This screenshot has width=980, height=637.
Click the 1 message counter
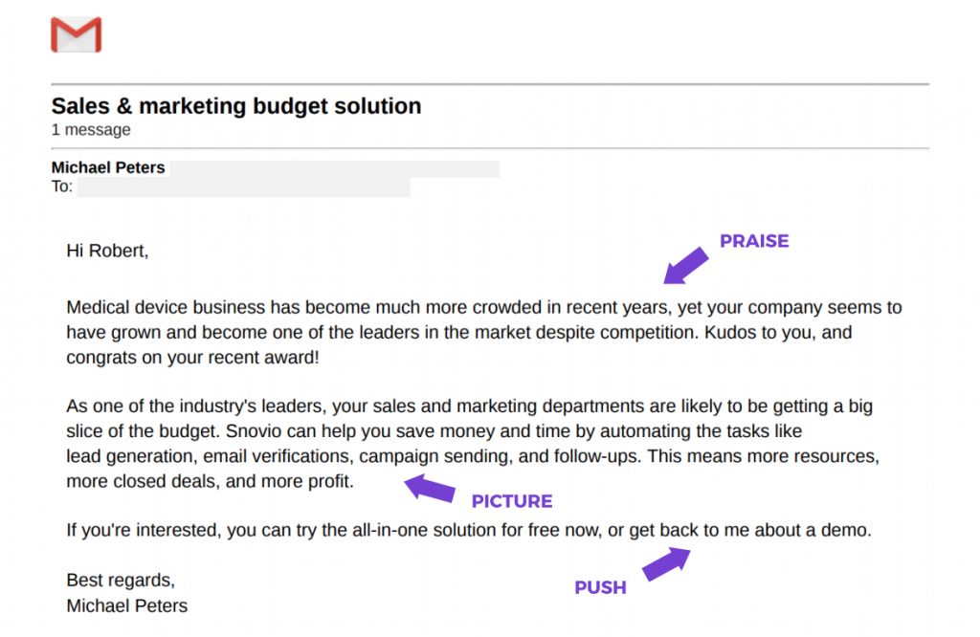click(x=91, y=129)
